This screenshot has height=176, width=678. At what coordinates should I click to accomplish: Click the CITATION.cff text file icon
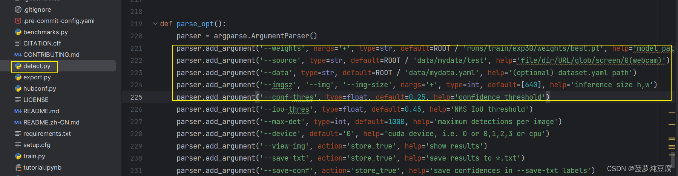point(18,43)
